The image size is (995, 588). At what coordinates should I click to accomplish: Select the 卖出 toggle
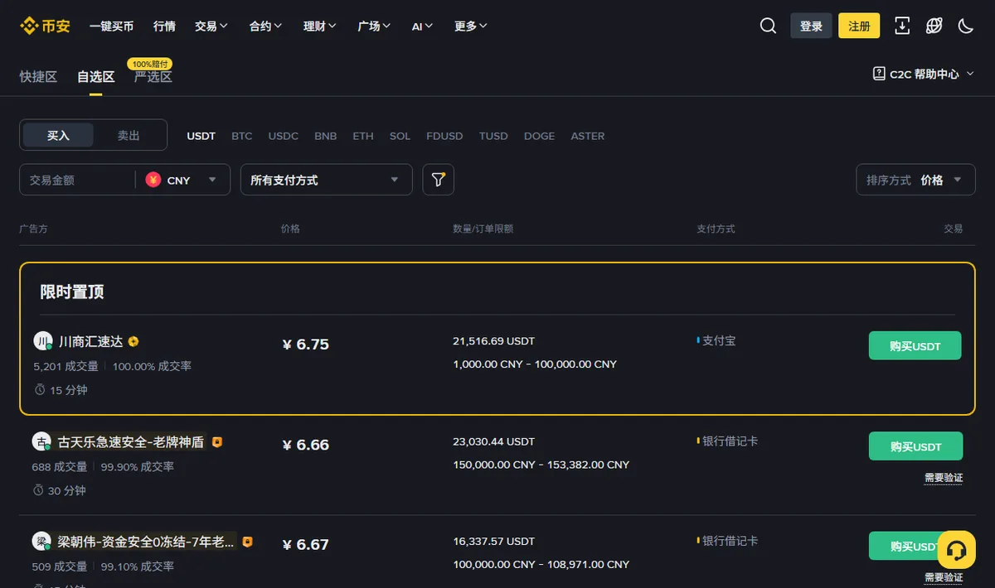(129, 135)
